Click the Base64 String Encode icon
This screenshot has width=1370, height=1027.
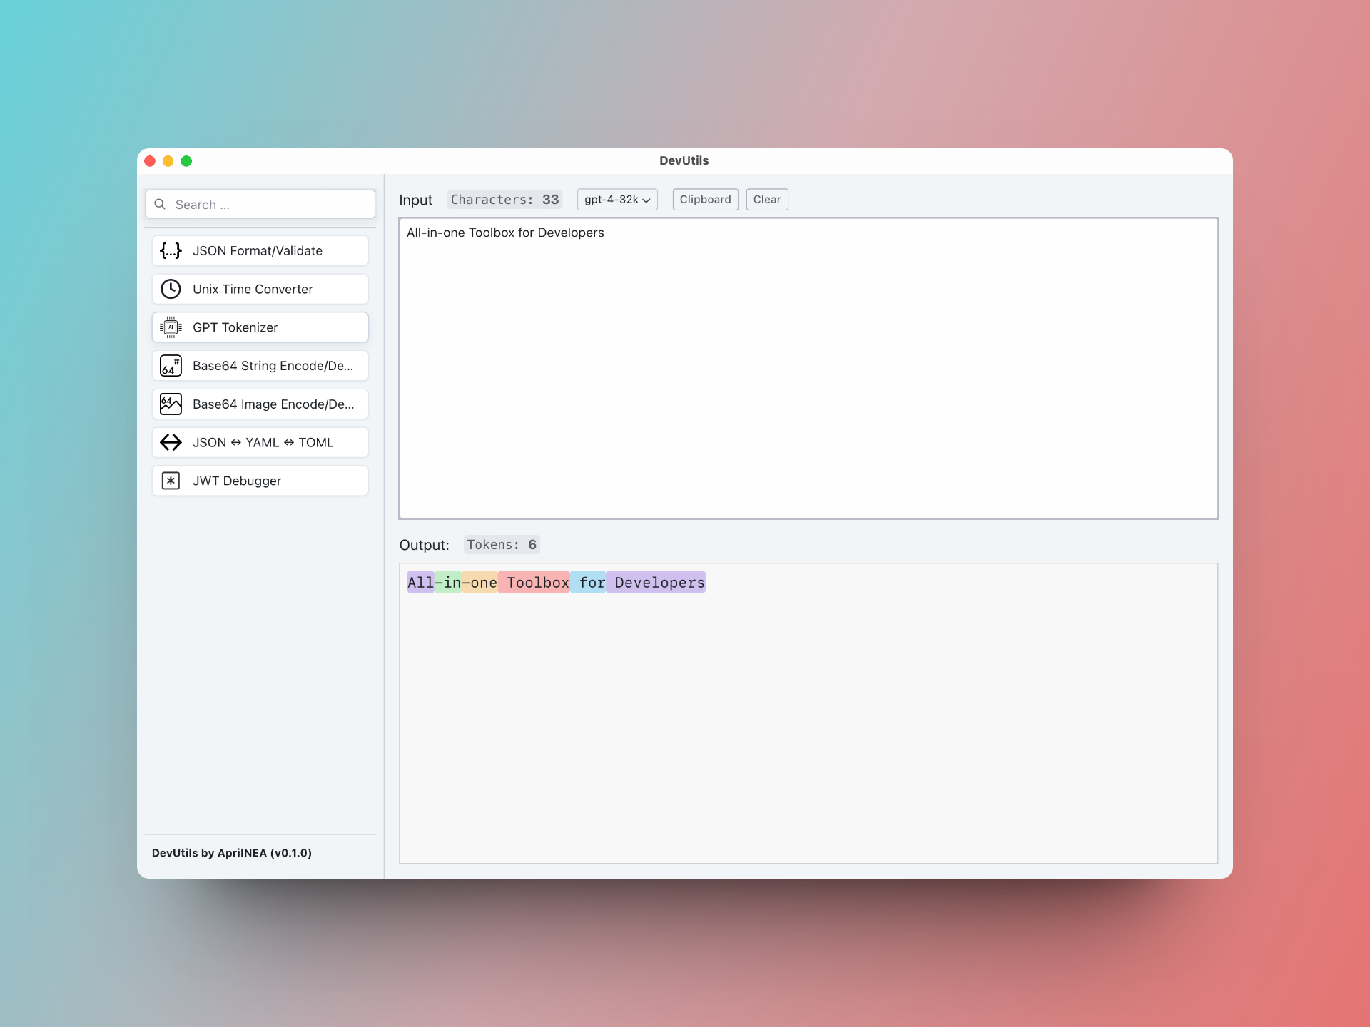pyautogui.click(x=171, y=366)
